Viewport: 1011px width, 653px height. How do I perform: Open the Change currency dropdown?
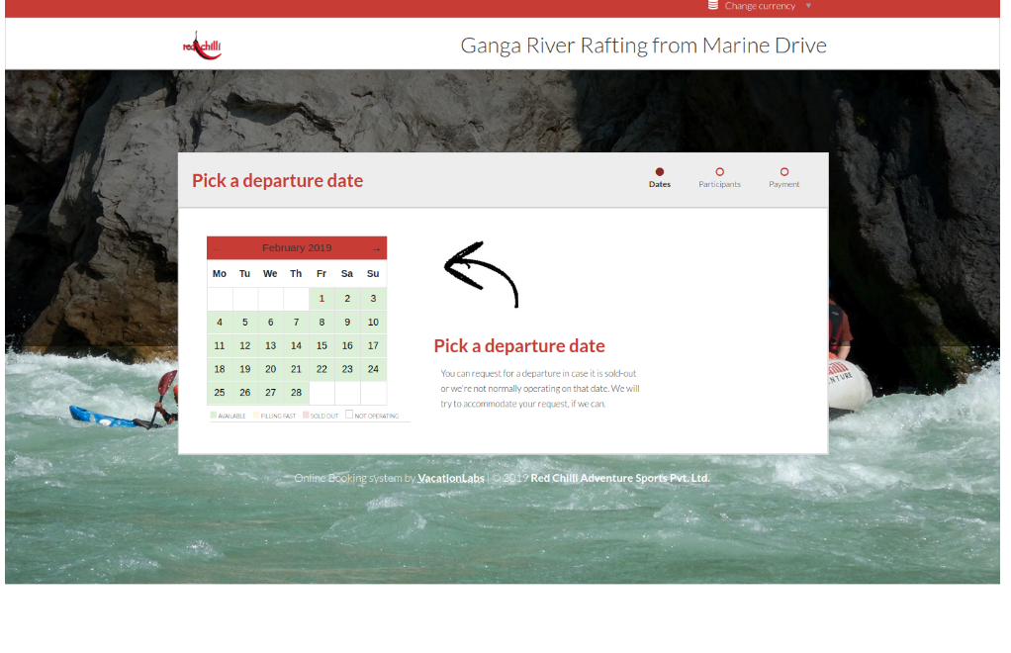[x=759, y=6]
